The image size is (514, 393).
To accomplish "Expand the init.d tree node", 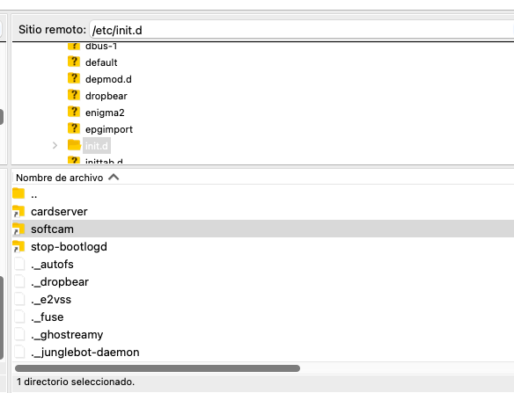I will coord(55,145).
